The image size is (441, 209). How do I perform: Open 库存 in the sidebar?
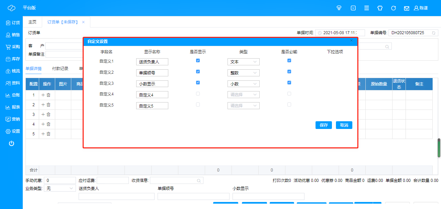(13, 59)
